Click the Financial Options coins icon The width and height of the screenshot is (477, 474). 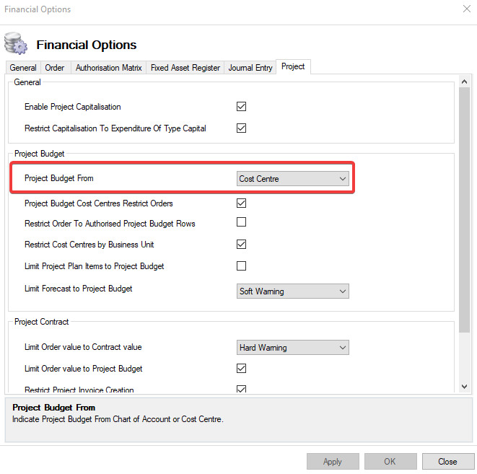click(15, 44)
